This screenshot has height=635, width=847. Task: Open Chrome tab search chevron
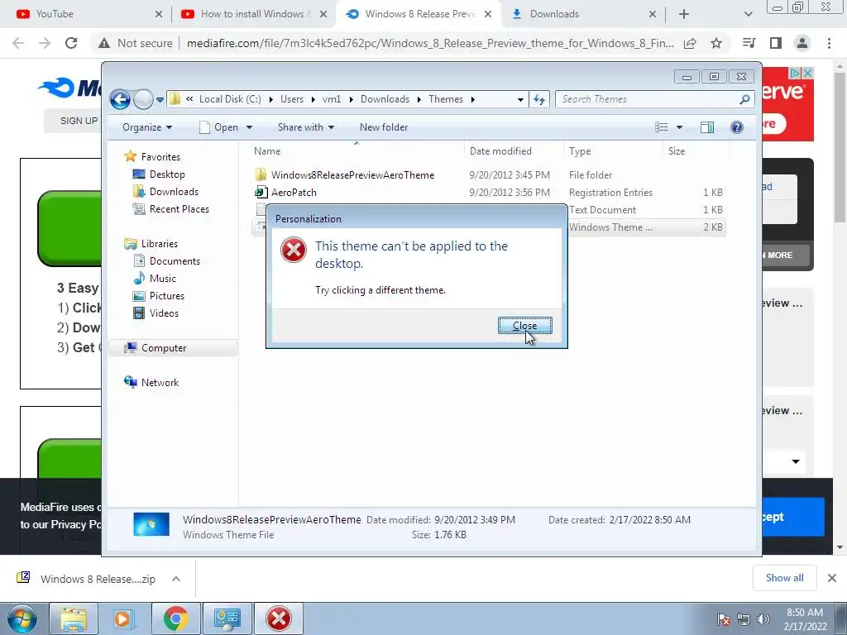[748, 14]
